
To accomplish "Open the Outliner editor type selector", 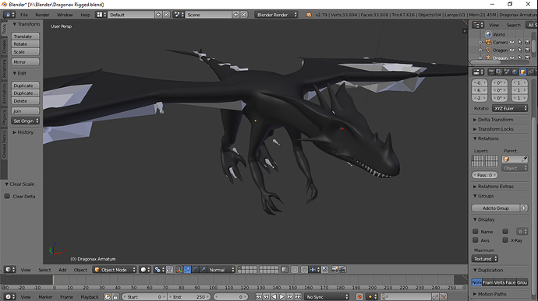I will (x=478, y=25).
